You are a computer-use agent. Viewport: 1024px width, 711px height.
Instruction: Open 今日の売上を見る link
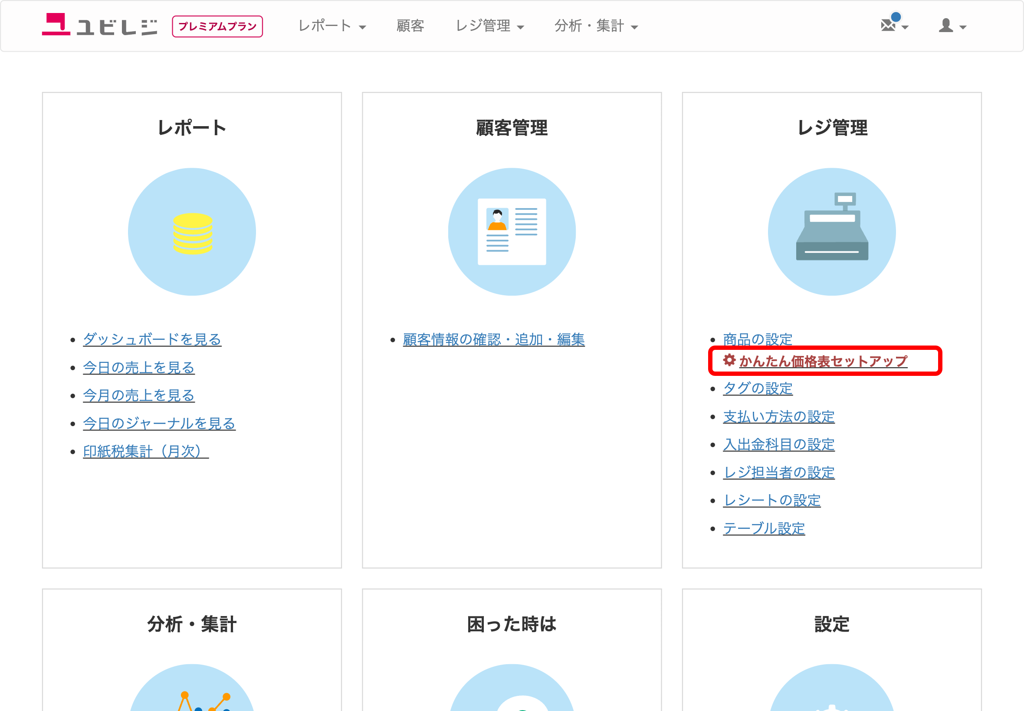[139, 368]
